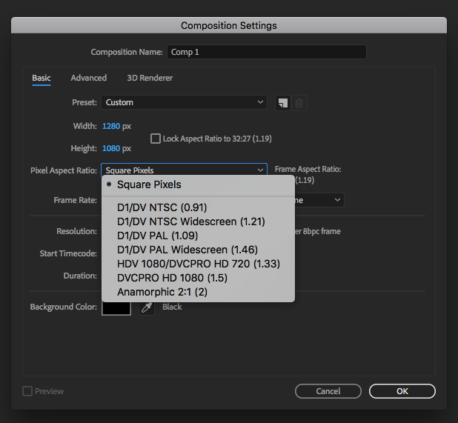Switch to the Advanced tab
This screenshot has width=458, height=423.
89,78
